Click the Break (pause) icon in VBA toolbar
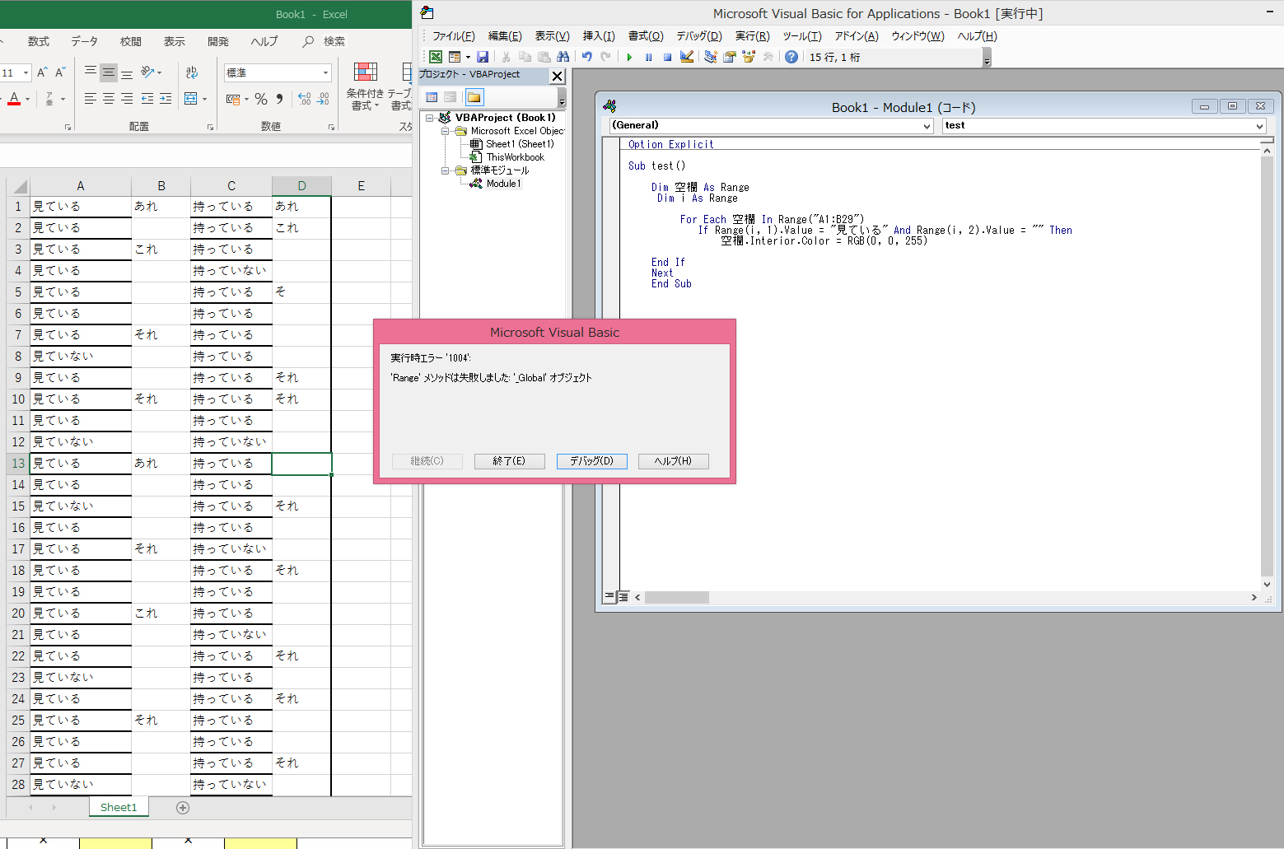 point(648,57)
